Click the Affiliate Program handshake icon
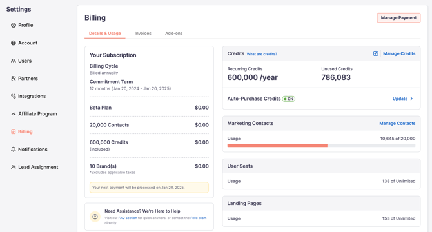Screen dimensions: 432x232 click(x=14, y=114)
